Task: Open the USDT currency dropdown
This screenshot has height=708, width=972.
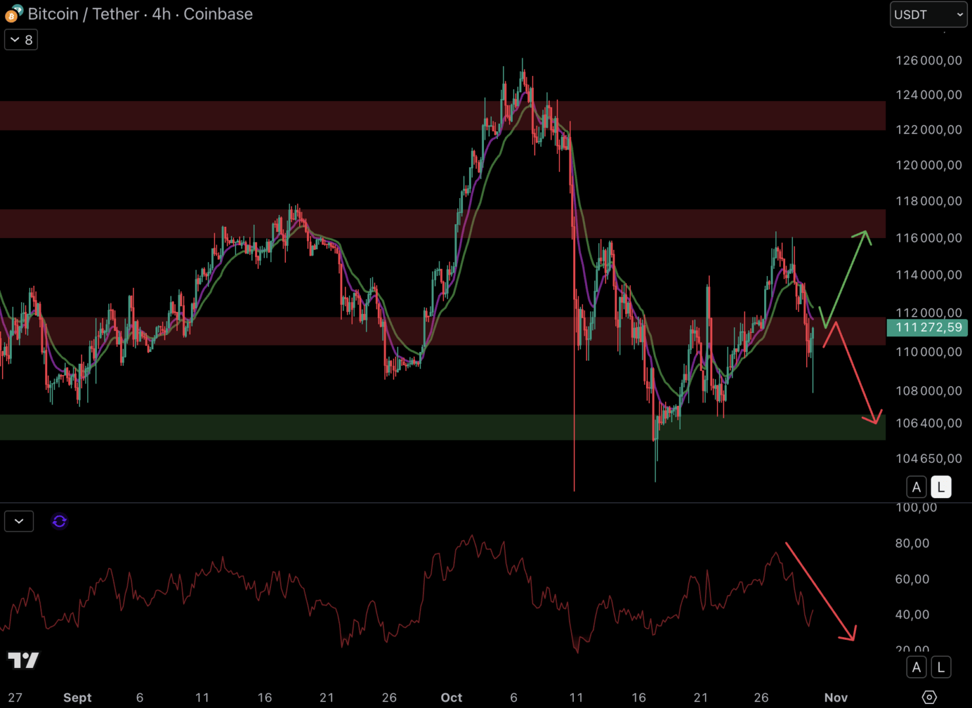Action: pyautogui.click(x=928, y=14)
